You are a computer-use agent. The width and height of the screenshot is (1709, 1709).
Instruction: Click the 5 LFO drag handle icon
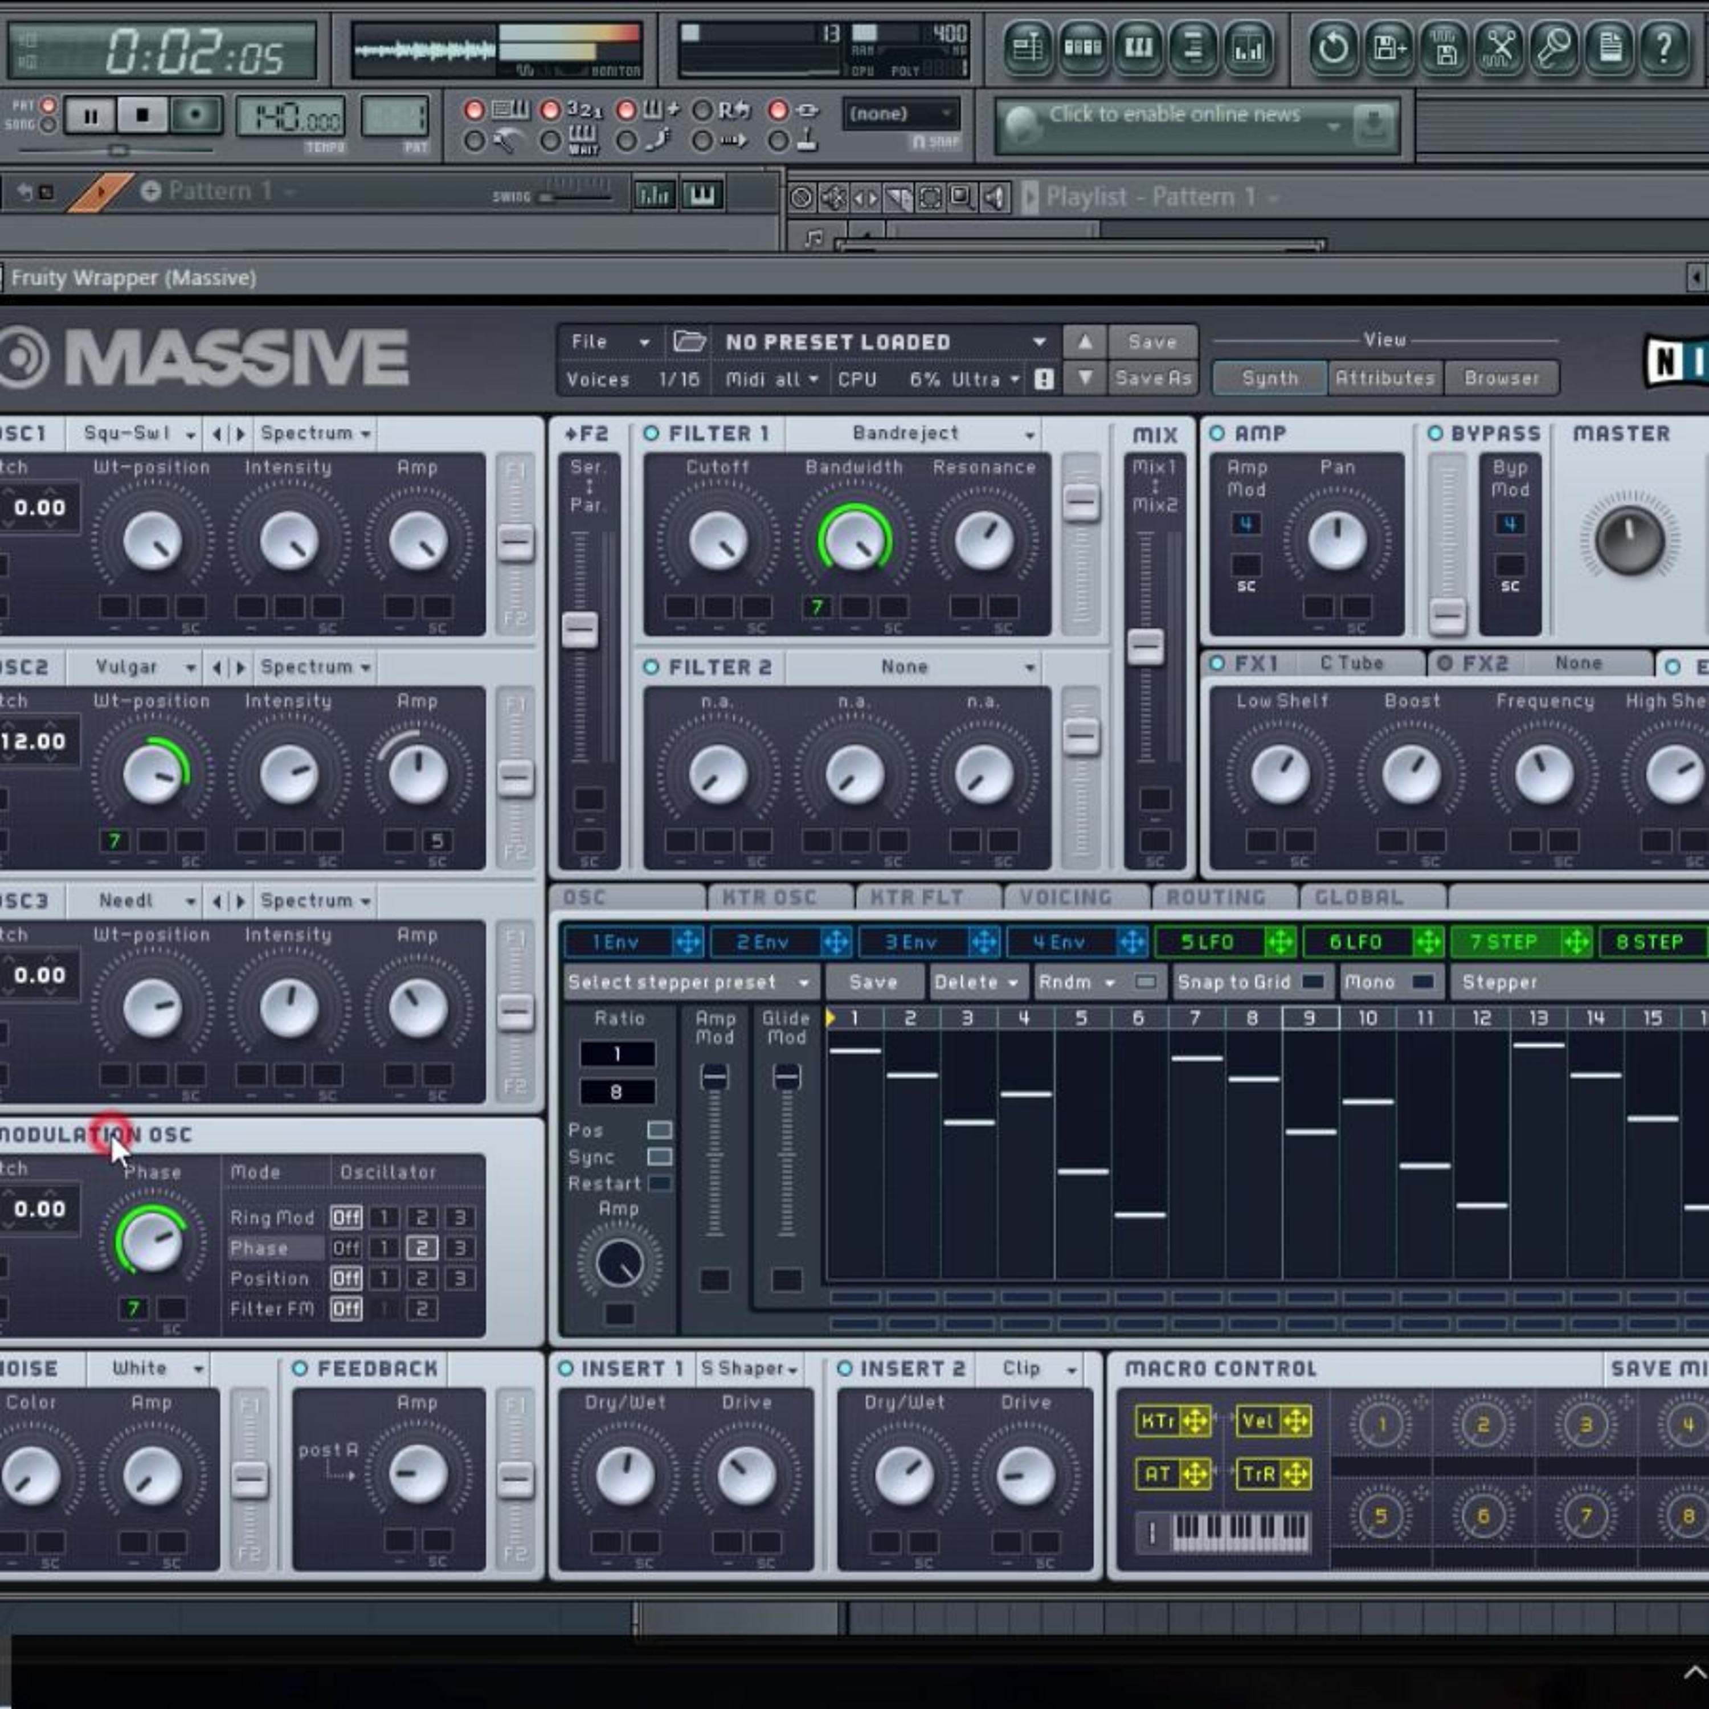pos(1280,942)
